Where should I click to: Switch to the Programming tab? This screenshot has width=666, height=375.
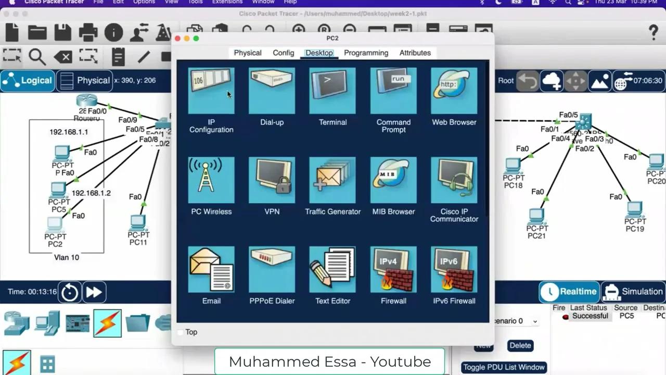coord(366,53)
